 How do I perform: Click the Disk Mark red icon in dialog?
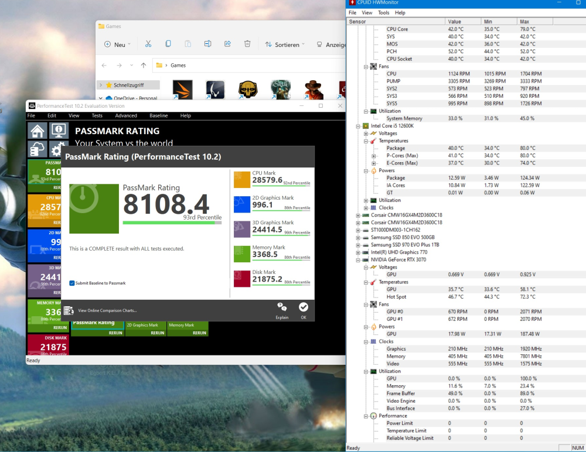[242, 279]
